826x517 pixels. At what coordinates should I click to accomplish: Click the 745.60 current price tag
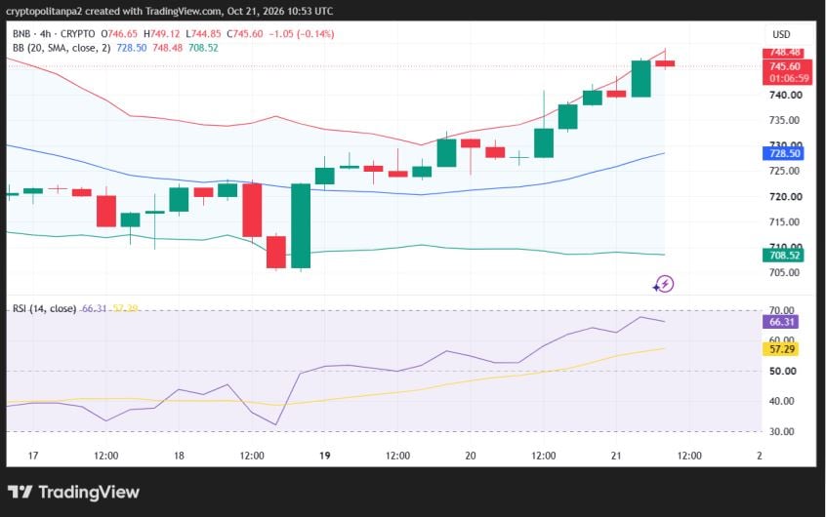click(x=787, y=67)
